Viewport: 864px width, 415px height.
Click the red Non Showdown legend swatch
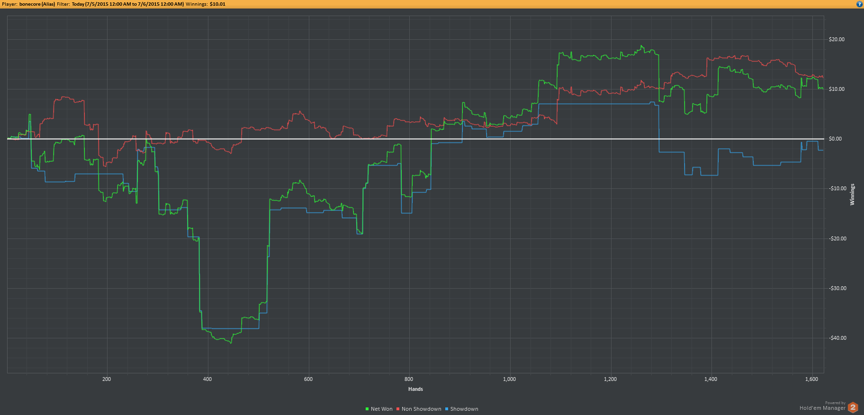(x=398, y=409)
